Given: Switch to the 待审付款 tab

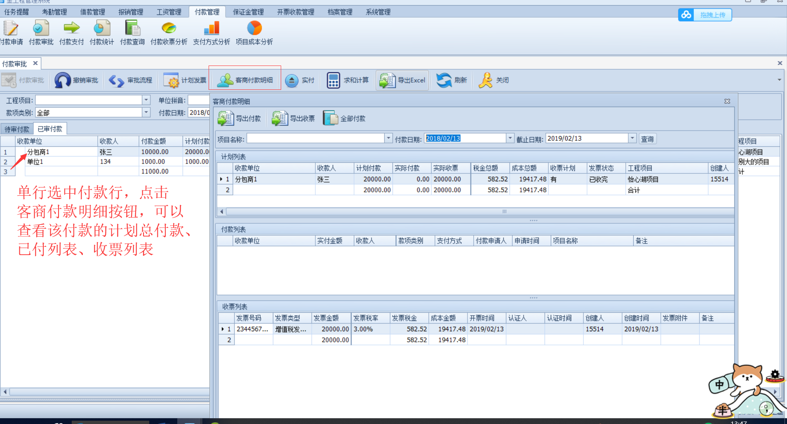Looking at the screenshot, I should point(17,129).
